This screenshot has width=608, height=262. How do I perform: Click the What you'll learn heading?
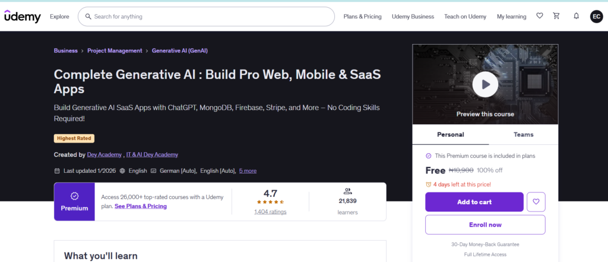(101, 256)
